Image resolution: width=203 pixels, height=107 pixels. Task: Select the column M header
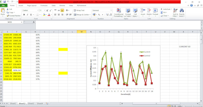pyautogui.click(x=81, y=32)
